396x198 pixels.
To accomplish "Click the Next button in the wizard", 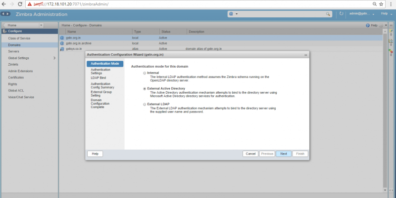I will pyautogui.click(x=284, y=154).
